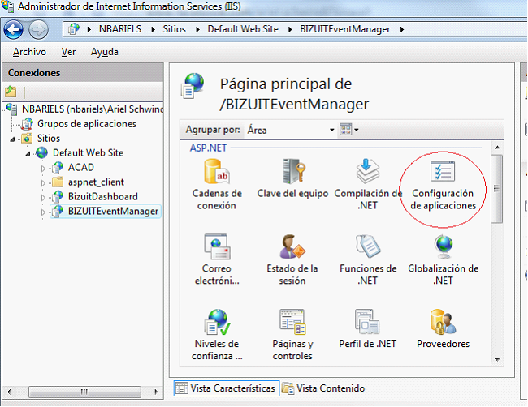Click the Conexiones horizontal scrollbar thumb
Image resolution: width=528 pixels, height=407 pixels.
coord(84,392)
